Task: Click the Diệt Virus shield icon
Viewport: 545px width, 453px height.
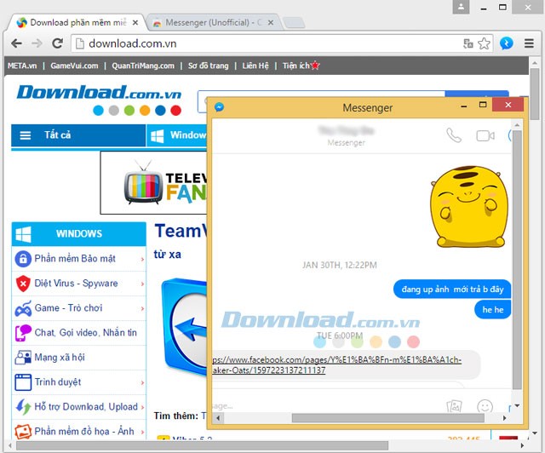Action: click(x=23, y=284)
